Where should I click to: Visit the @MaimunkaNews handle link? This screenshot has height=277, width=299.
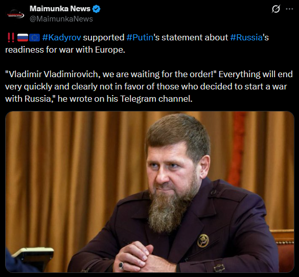tap(61, 19)
